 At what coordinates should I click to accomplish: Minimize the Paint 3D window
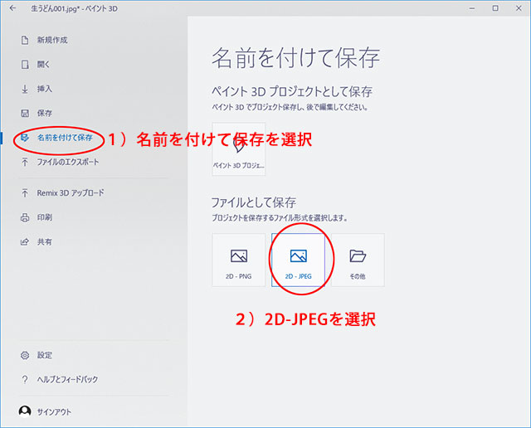472,8
